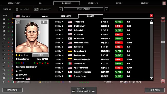Click the Rank column header
Viewport: 167px width, 94px height.
[x=5, y=15]
